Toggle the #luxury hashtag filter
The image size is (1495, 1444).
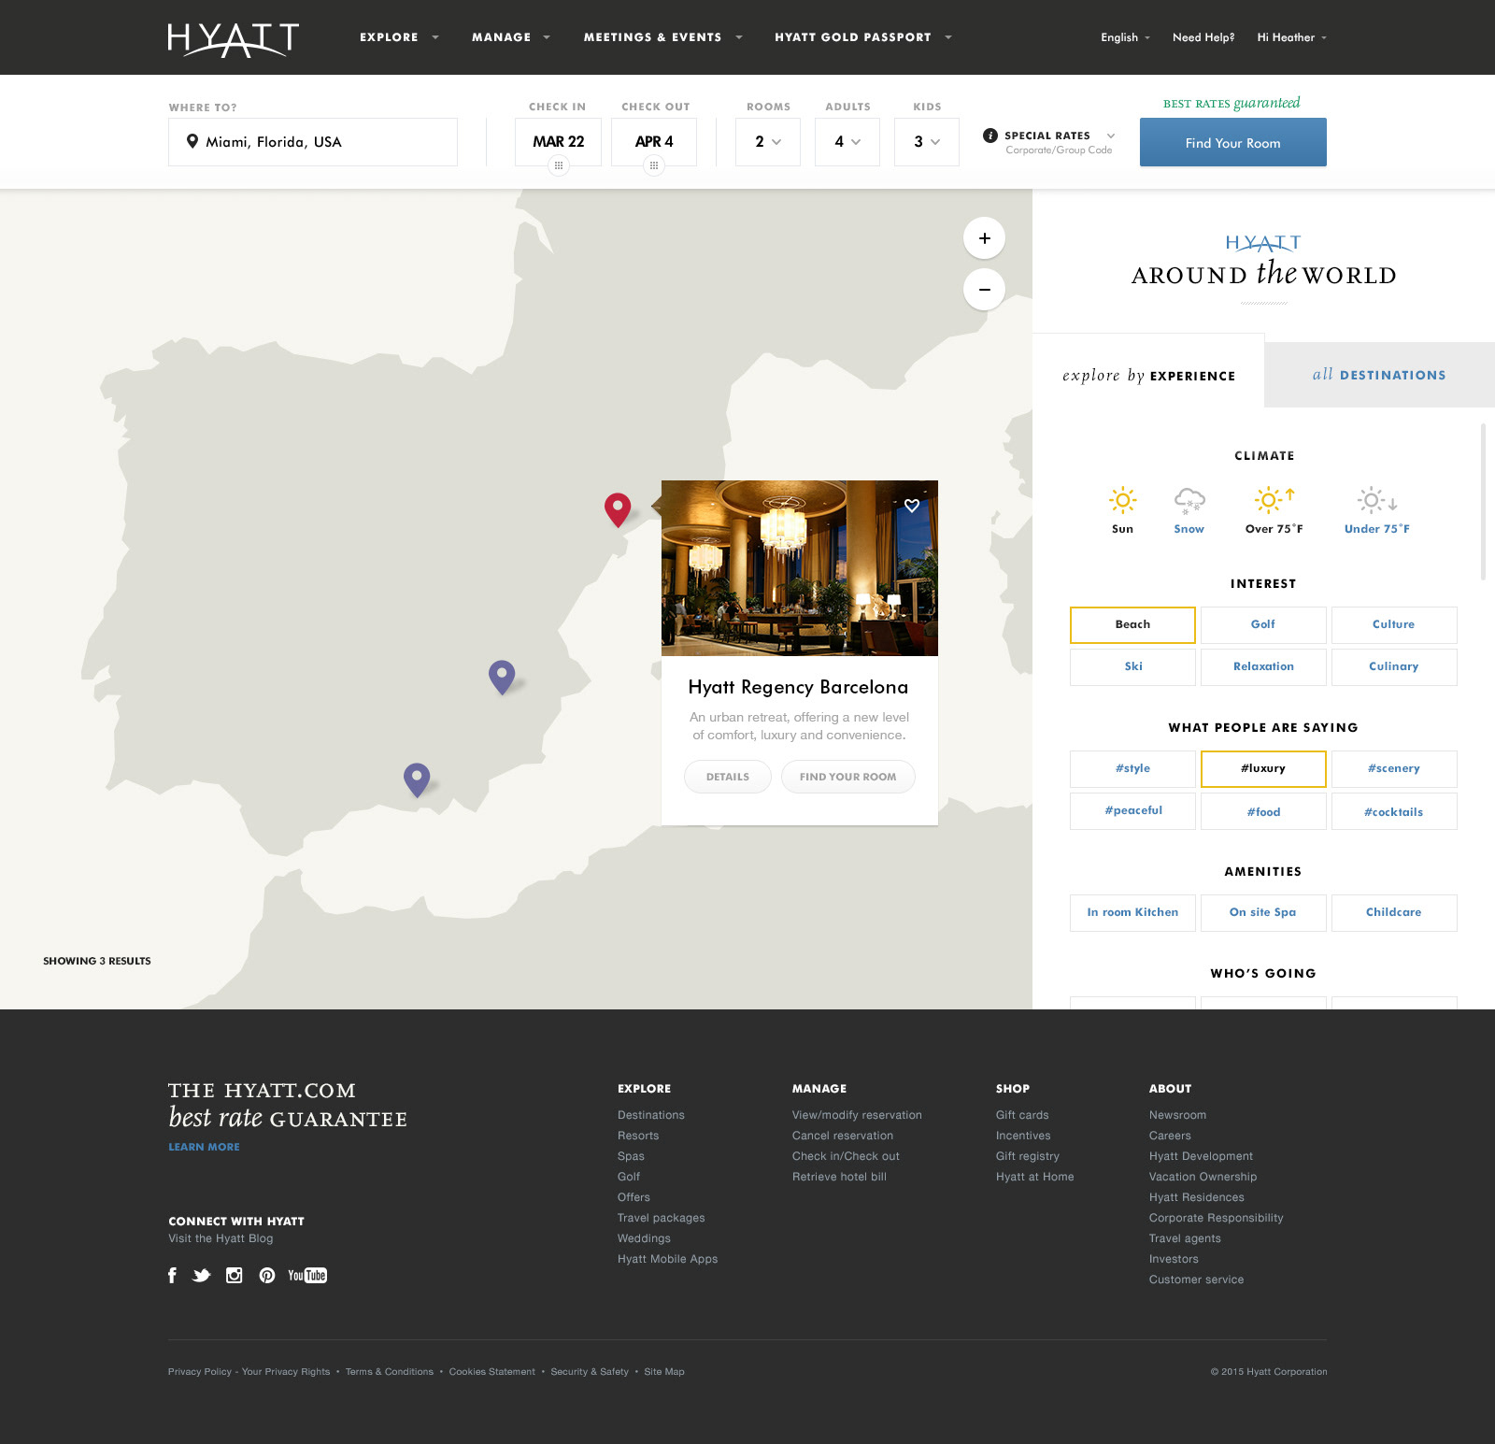pyautogui.click(x=1263, y=768)
